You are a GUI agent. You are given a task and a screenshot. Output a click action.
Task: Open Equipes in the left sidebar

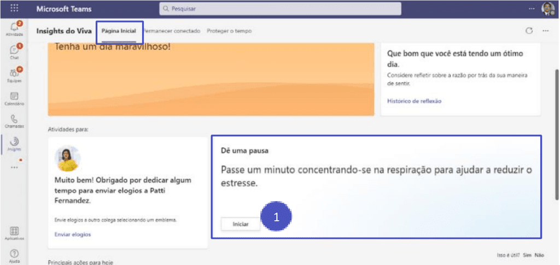tap(14, 74)
